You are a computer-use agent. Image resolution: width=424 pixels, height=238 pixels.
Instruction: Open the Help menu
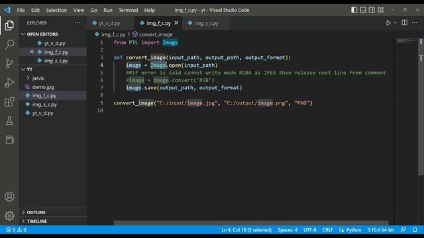[x=150, y=11]
